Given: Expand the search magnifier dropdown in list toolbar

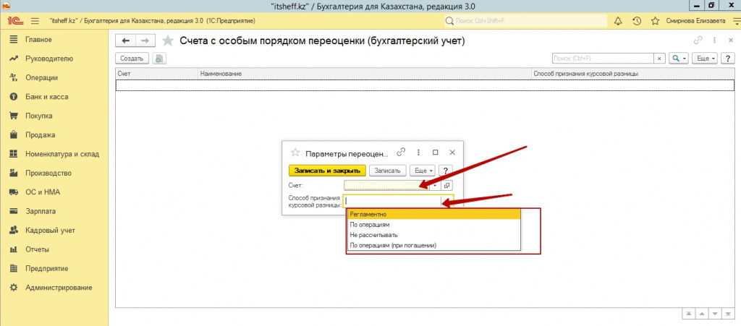Looking at the screenshot, I should click(678, 58).
